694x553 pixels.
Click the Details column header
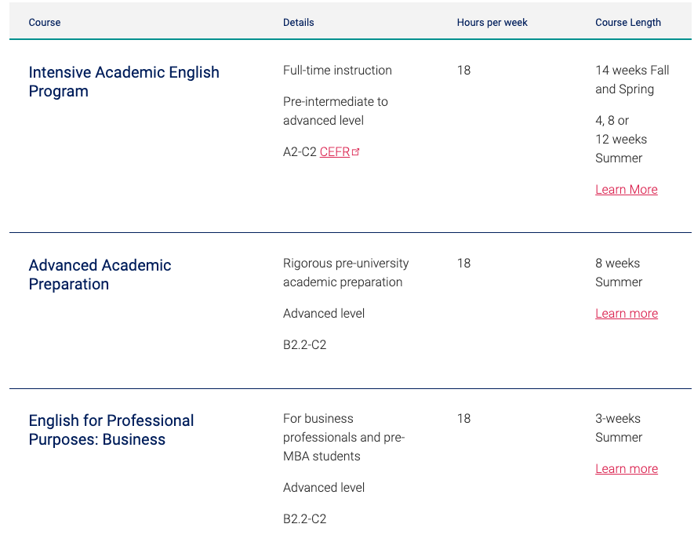coord(298,22)
